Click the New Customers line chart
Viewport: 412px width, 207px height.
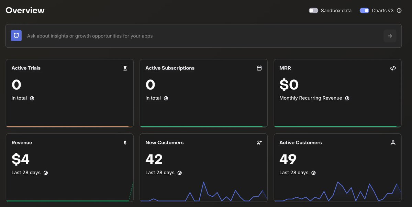[x=204, y=192]
